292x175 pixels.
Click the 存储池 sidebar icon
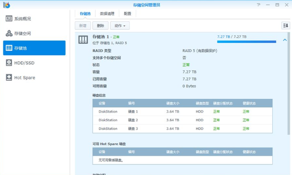tap(9, 48)
